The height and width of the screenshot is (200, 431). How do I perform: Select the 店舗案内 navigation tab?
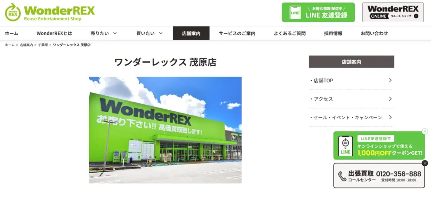(x=191, y=33)
